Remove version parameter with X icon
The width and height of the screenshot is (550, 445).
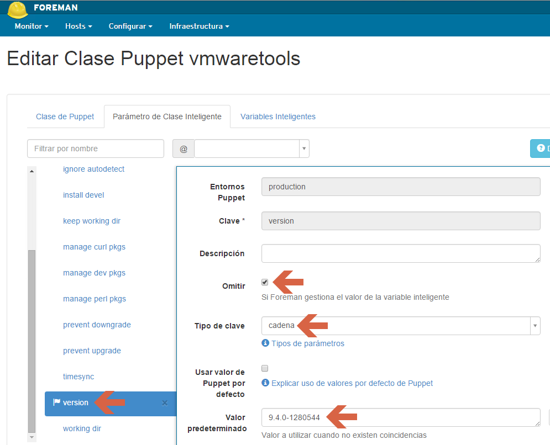click(165, 403)
